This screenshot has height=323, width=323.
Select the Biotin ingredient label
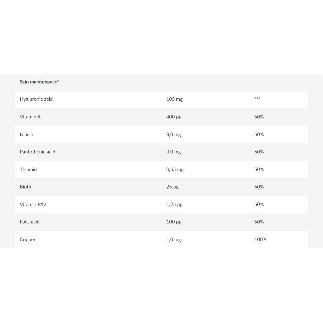coord(26,187)
